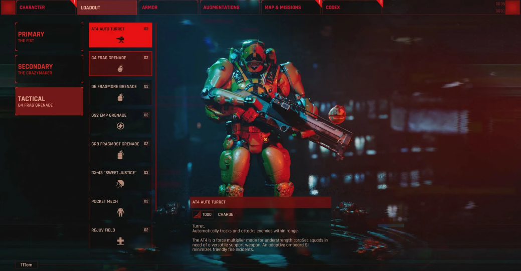This screenshot has width=521, height=271.
Task: Pick the G6 Fragmore Grenade icon
Action: click(x=120, y=97)
